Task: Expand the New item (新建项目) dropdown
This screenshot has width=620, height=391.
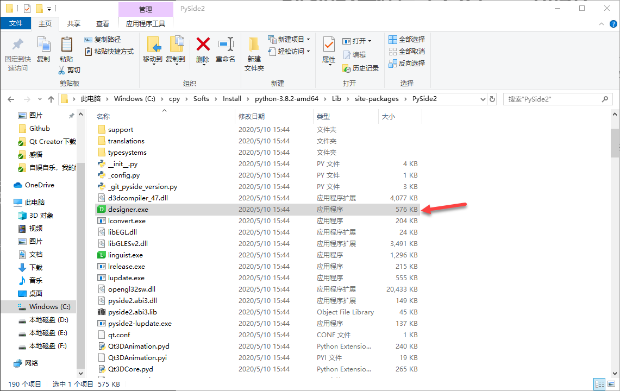Action: [x=309, y=40]
